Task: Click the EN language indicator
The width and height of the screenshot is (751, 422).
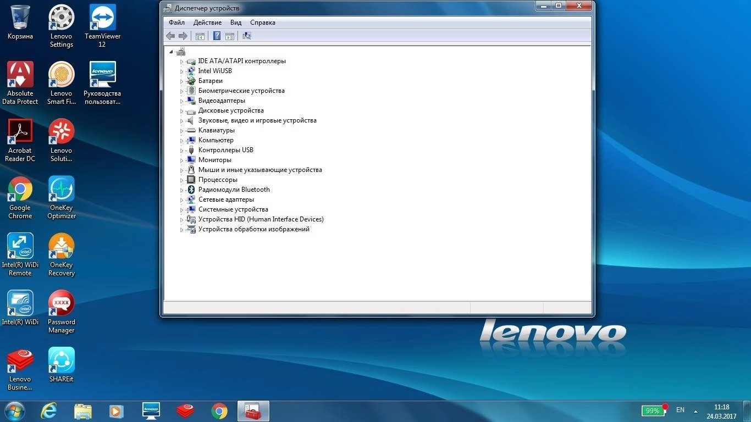Action: coord(680,410)
